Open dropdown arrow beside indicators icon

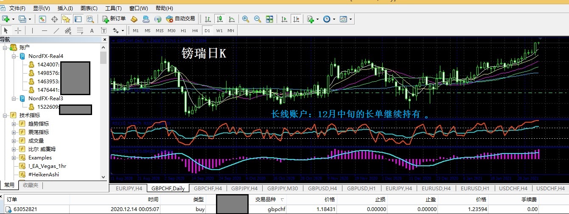click(x=318, y=19)
